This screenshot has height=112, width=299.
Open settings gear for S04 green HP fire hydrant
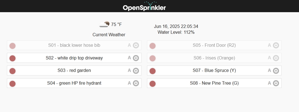(x=136, y=83)
